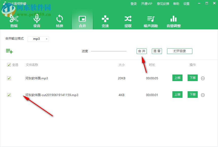Uncheck 河东软件园-cut20190619141159.mp3
This screenshot has width=218, height=147.
coord(9,95)
